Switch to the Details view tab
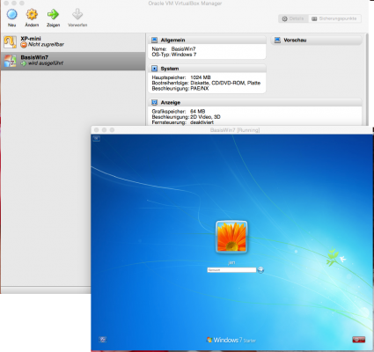The image size is (374, 352). click(x=293, y=18)
